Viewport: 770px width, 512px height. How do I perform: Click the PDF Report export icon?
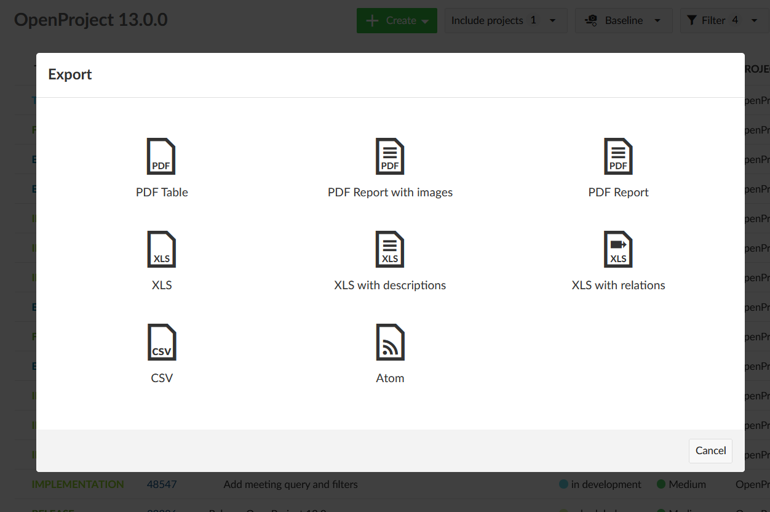pyautogui.click(x=618, y=156)
